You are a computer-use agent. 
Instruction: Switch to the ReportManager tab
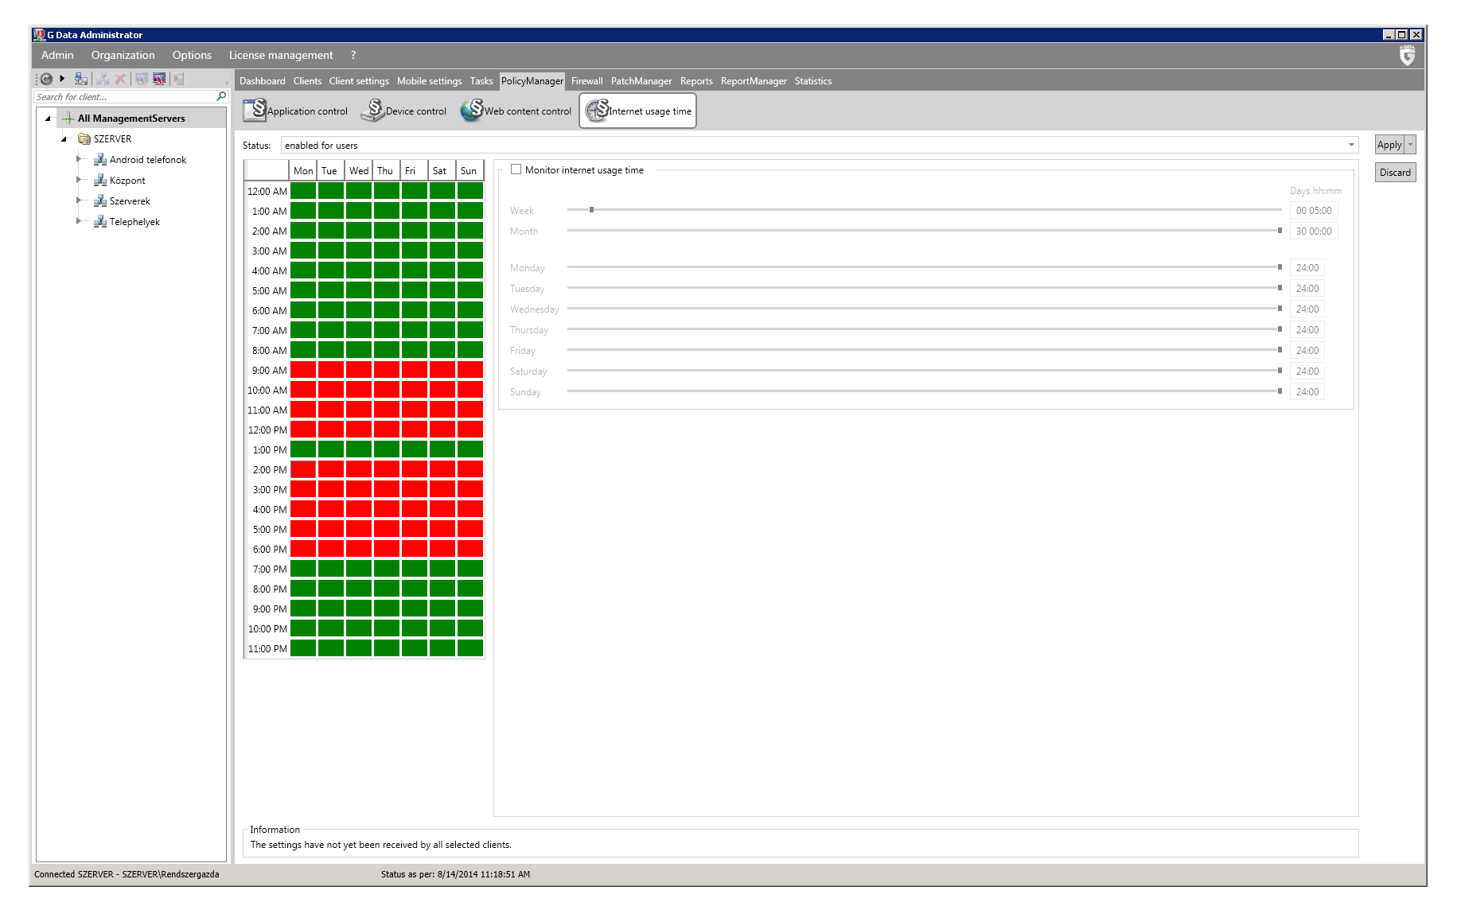point(754,80)
